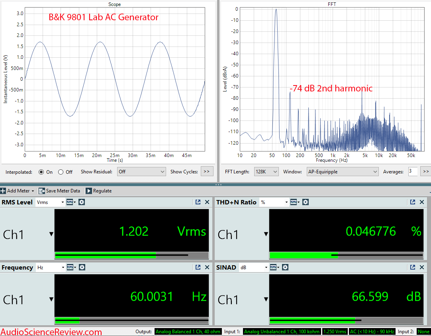
Task: Open RMS Level Vrms unit dropdown
Action: (x=50, y=202)
